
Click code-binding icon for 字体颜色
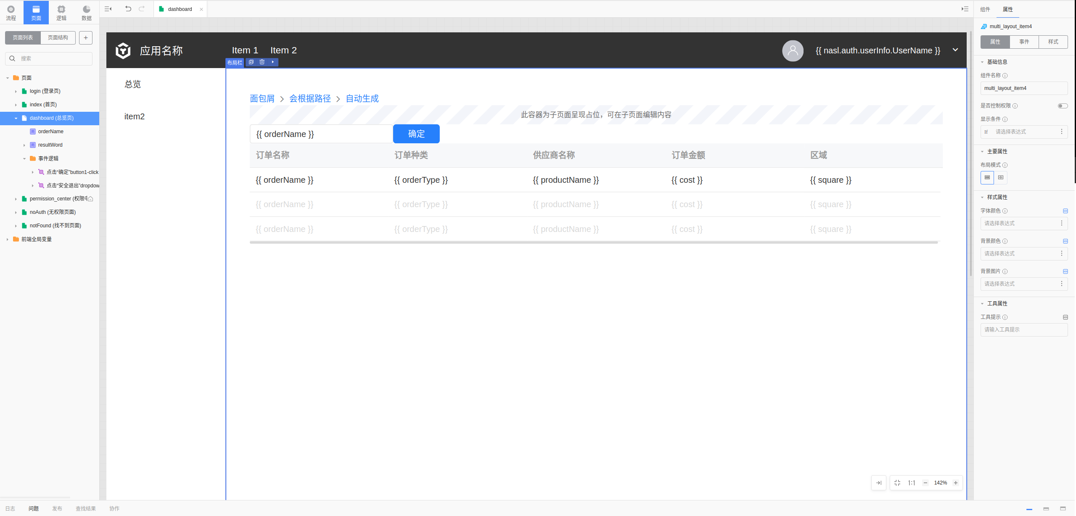click(x=1065, y=211)
